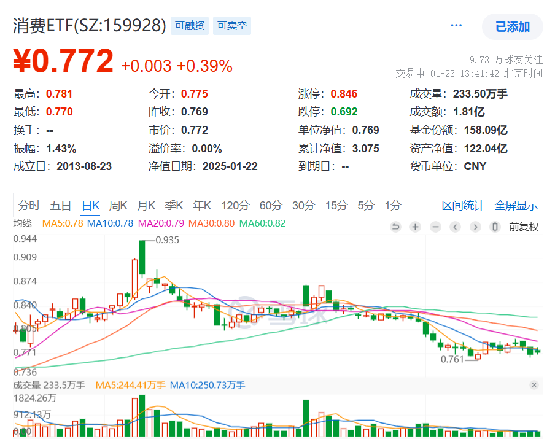Click the candlestick style icon
Screen dimensions: 555x439
coord(495,227)
